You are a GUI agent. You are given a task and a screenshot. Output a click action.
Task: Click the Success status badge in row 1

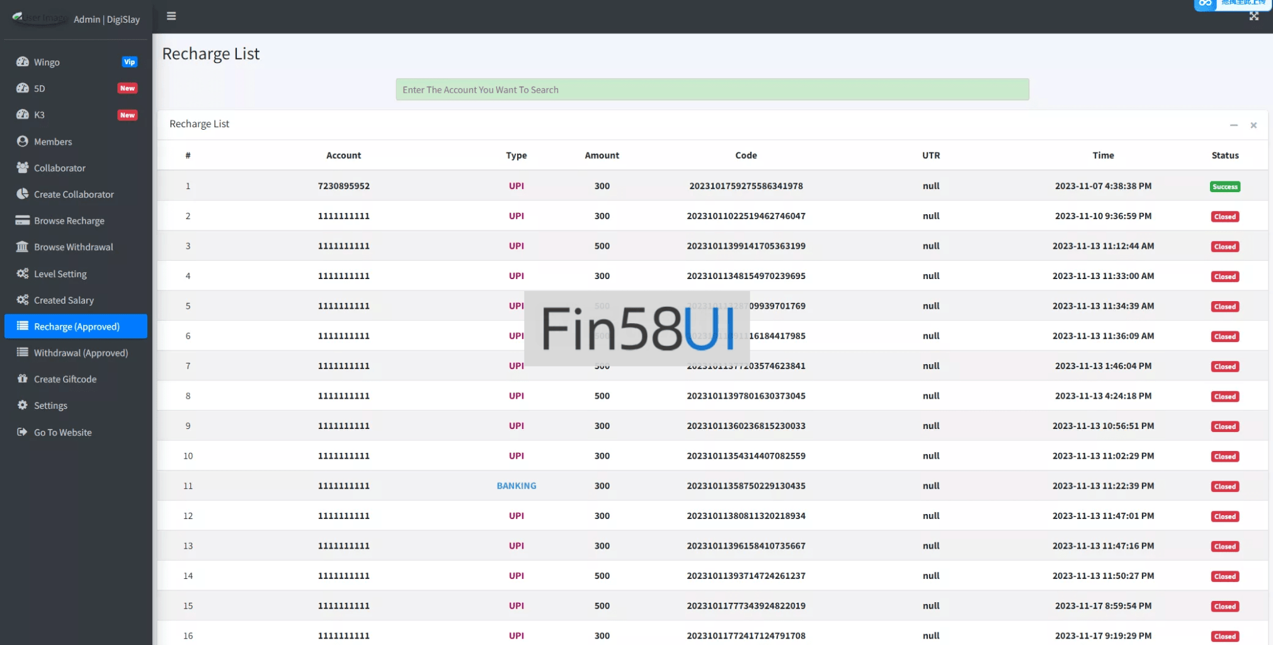pyautogui.click(x=1224, y=186)
